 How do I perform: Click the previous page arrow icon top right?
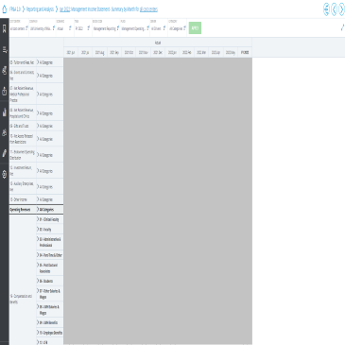[x=334, y=9]
